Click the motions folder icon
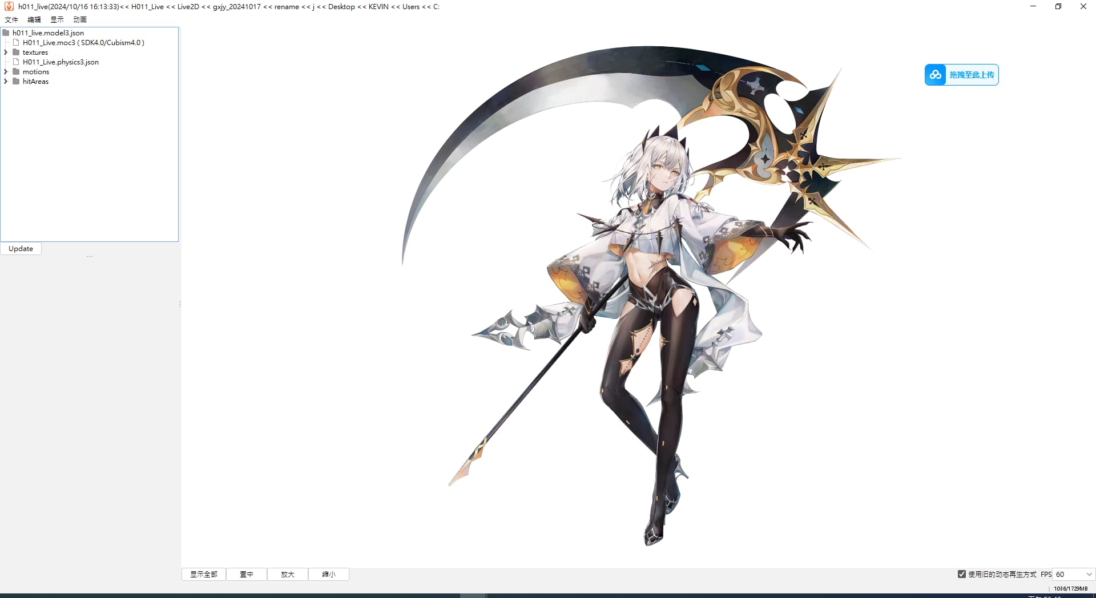The width and height of the screenshot is (1096, 598). 16,71
